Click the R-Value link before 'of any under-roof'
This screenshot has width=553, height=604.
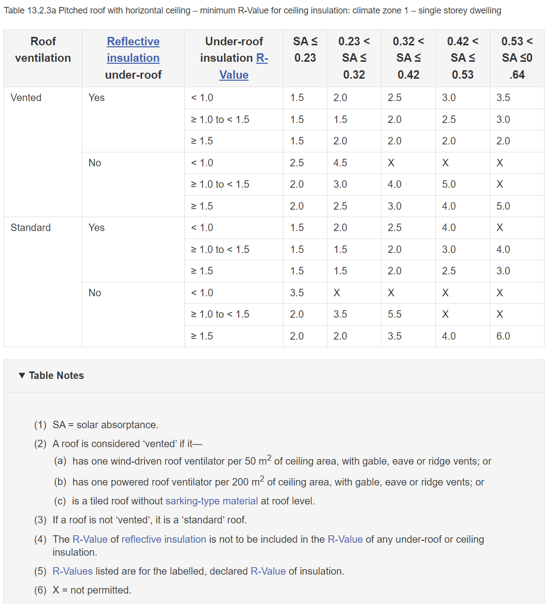point(345,539)
